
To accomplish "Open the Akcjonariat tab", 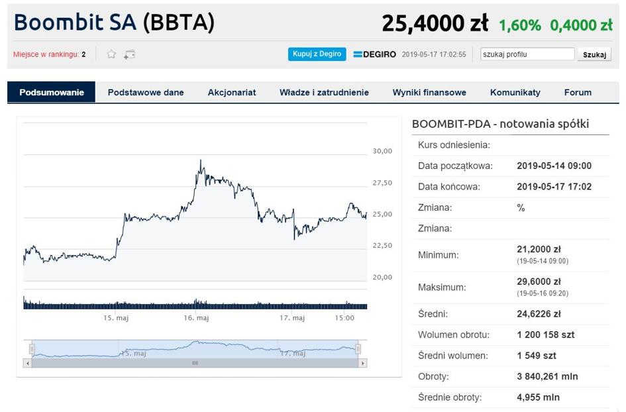I will pyautogui.click(x=232, y=92).
